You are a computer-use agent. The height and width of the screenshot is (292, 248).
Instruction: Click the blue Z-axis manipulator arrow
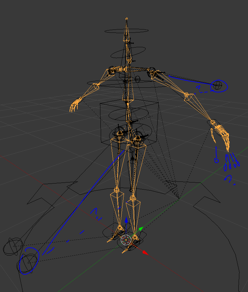coord(126,220)
